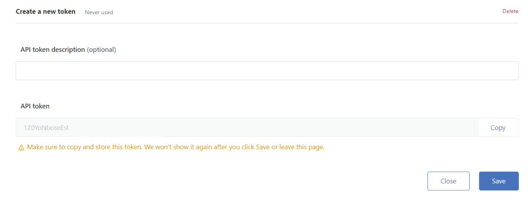Image resolution: width=530 pixels, height=205 pixels.
Task: Click the Delete link at top right
Action: tap(510, 11)
